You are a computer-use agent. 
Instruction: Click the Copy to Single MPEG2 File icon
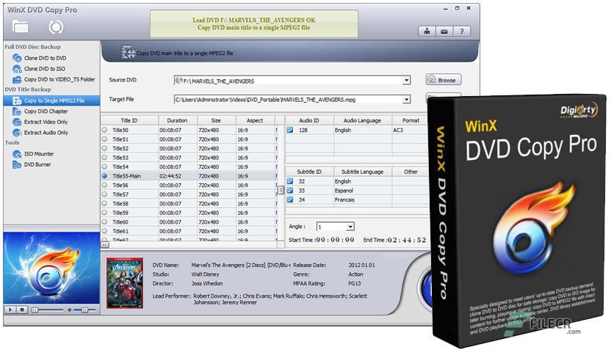(x=17, y=101)
